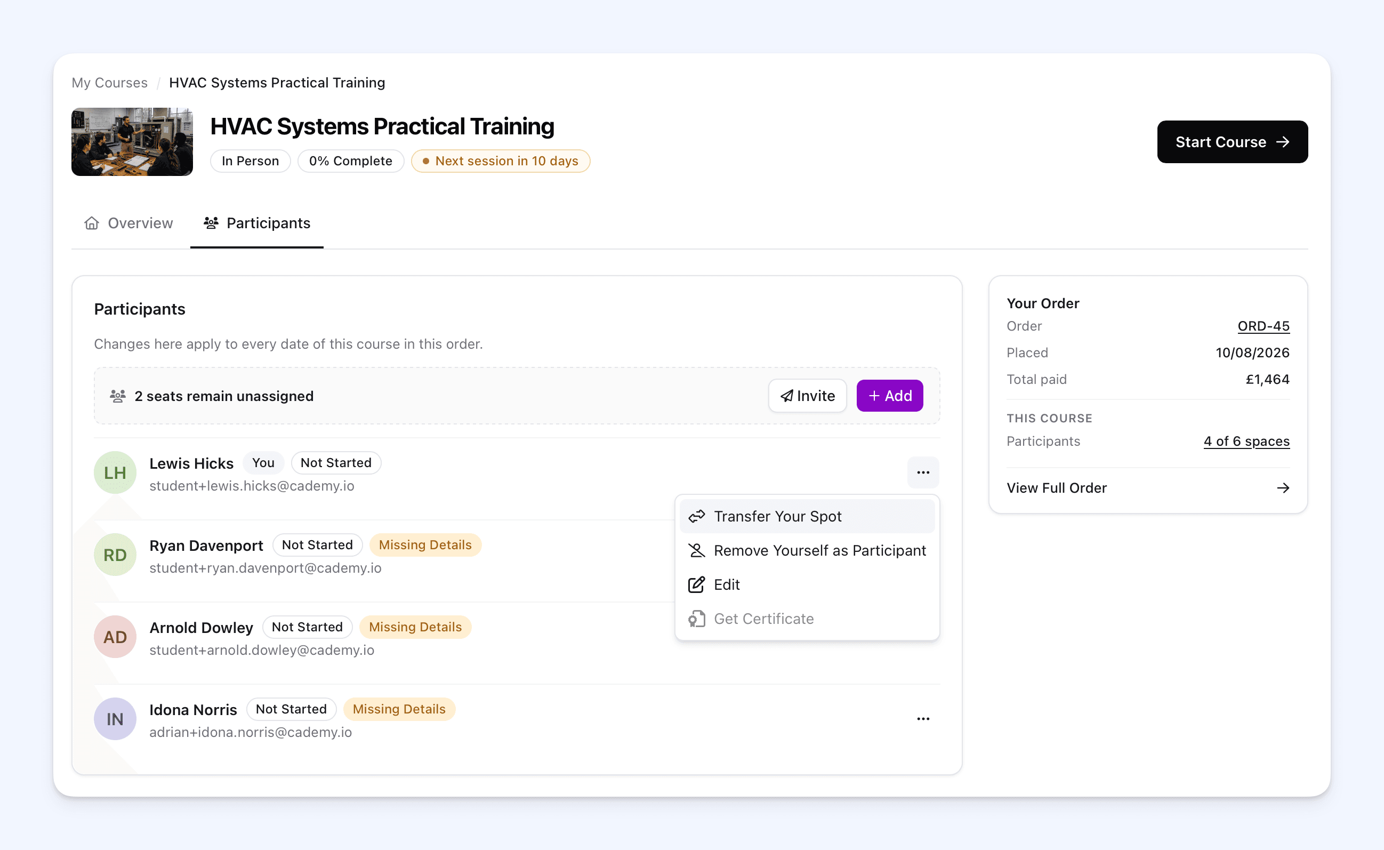Screen dimensions: 1384x850
Task: Open Lewis Hicks' three-dot options menu
Action: 923,472
